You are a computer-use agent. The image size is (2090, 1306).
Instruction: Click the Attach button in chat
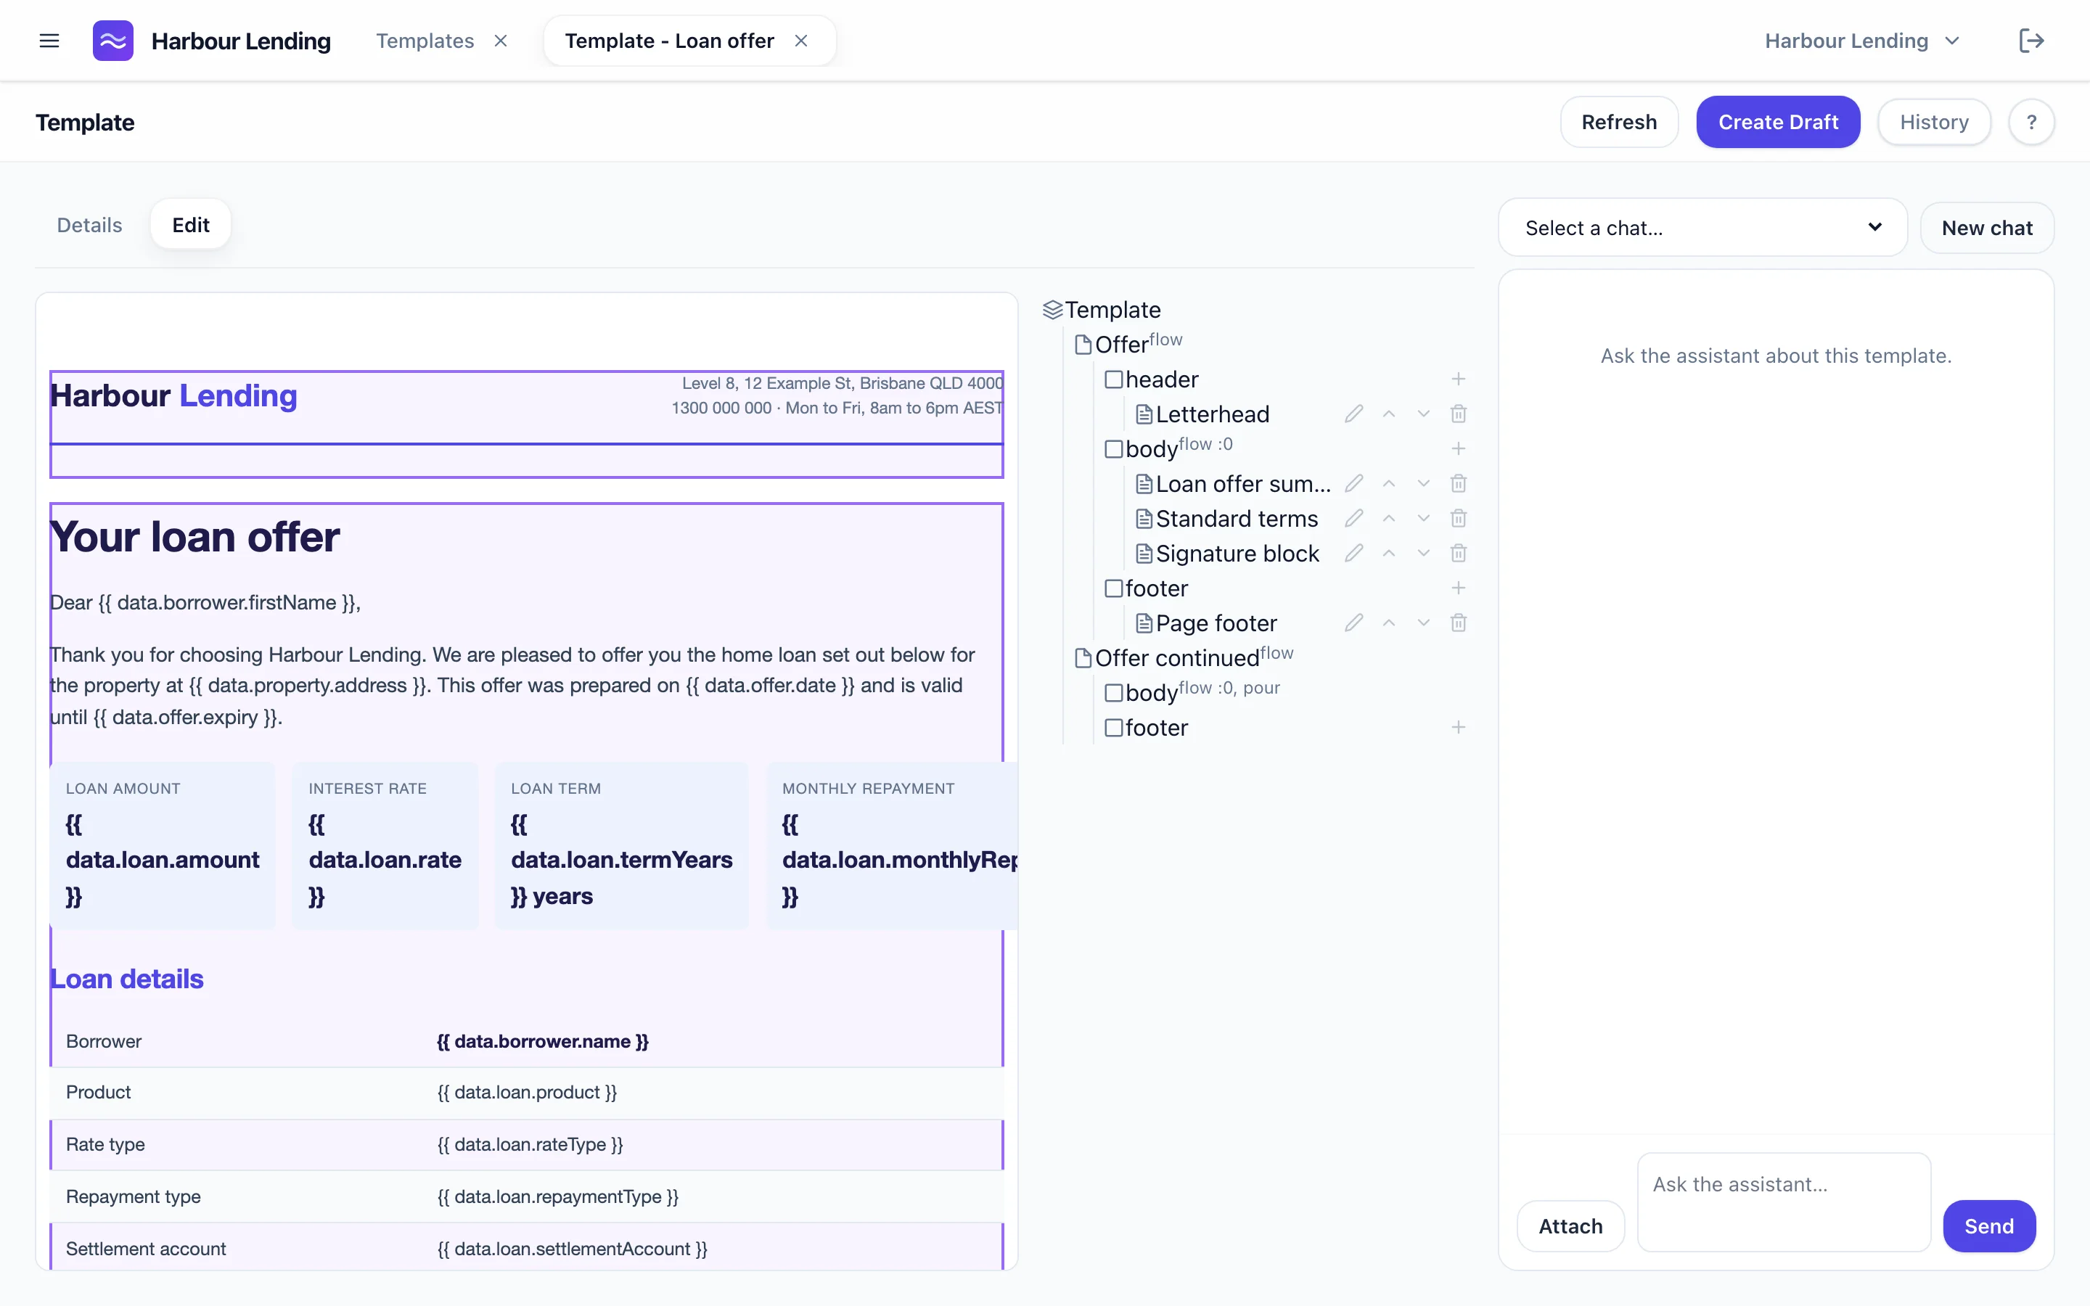pyautogui.click(x=1570, y=1225)
